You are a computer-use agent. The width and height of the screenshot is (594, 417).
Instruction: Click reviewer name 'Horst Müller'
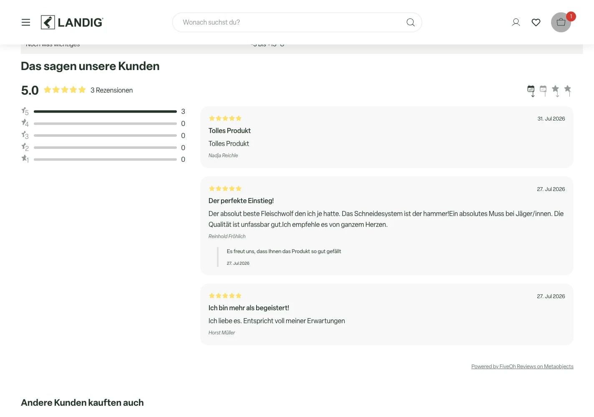(x=222, y=333)
